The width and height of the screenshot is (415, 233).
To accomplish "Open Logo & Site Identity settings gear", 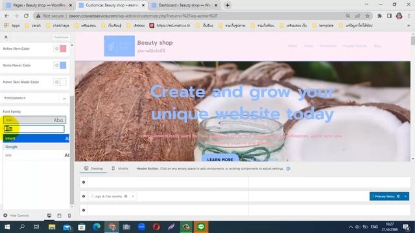I will (126, 196).
